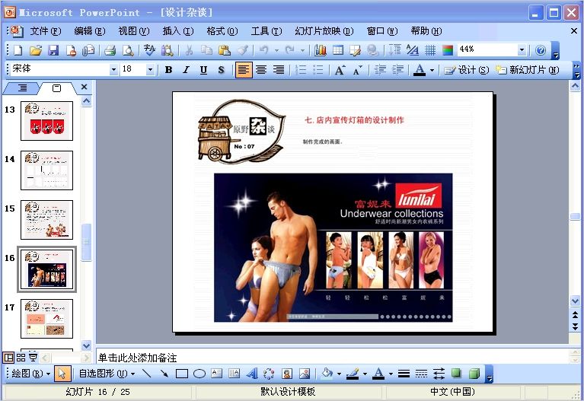The image size is (584, 401).
Task: Open the 文件 menu
Action: tap(45, 31)
